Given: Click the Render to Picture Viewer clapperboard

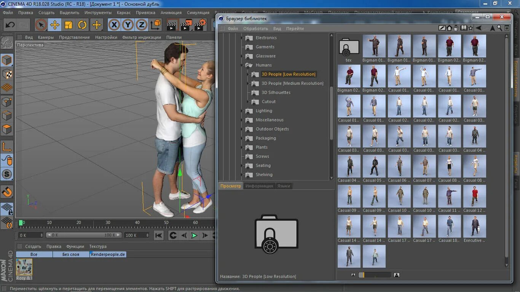Looking at the screenshot, I should (x=187, y=25).
